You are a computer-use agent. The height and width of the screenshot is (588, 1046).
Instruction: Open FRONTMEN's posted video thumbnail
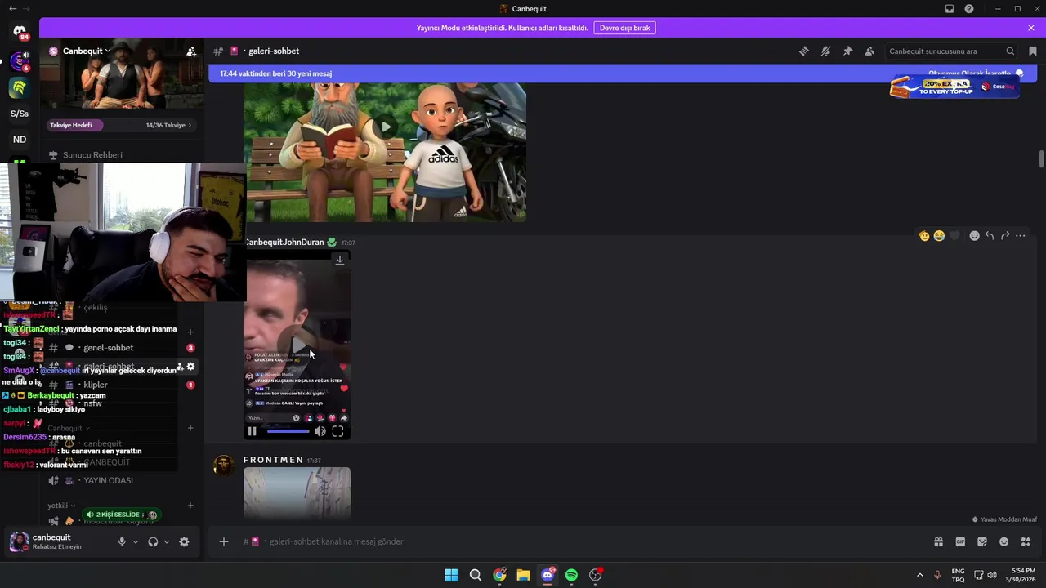coord(297,492)
